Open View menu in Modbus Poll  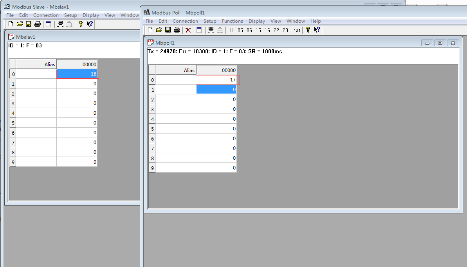(x=276, y=21)
